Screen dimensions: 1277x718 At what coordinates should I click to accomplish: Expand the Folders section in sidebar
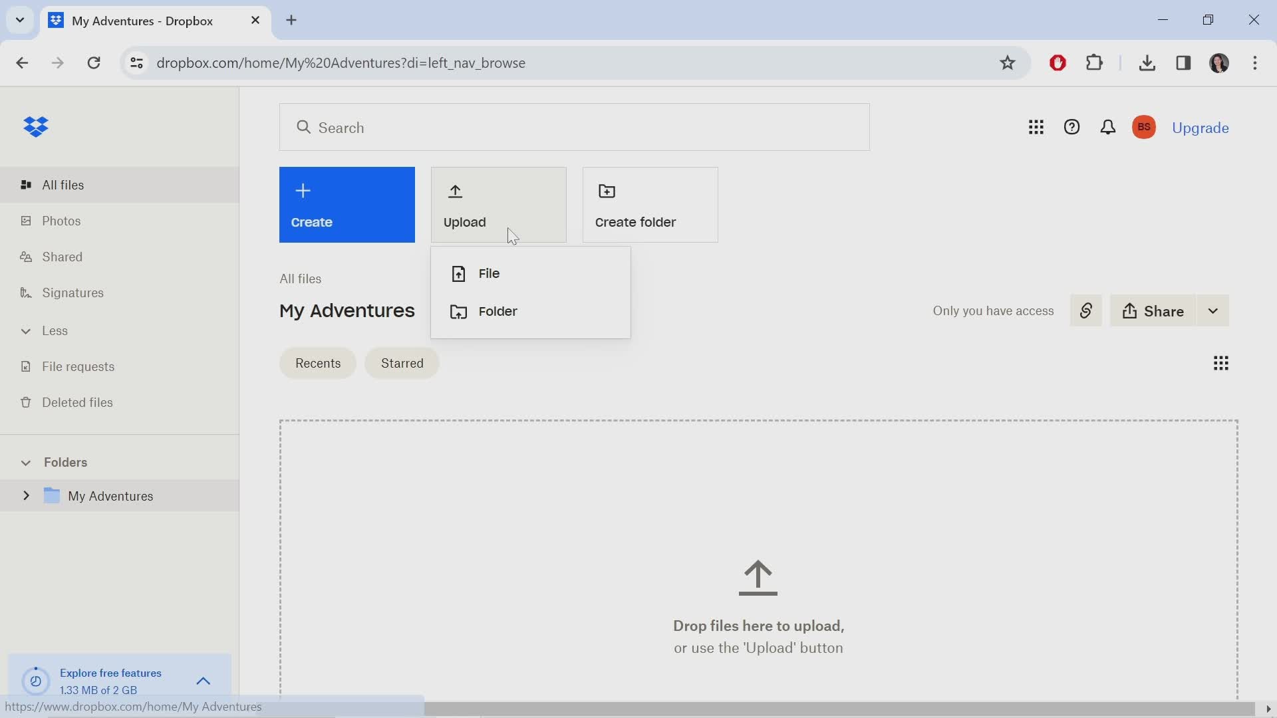(24, 463)
